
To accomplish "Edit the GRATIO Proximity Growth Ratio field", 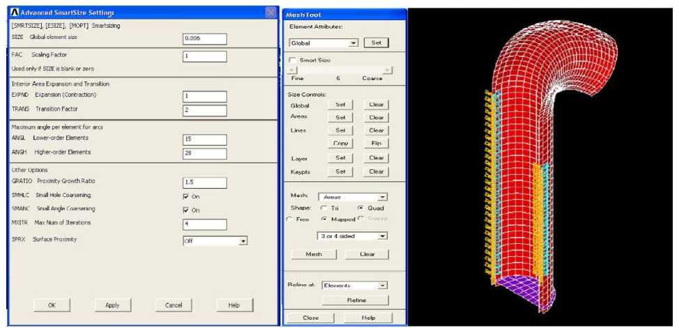I will pos(205,183).
